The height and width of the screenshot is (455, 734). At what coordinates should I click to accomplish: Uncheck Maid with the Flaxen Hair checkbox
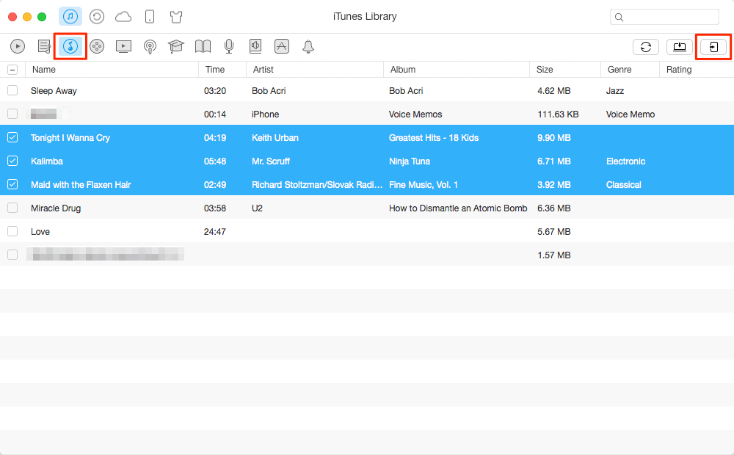pyautogui.click(x=12, y=184)
